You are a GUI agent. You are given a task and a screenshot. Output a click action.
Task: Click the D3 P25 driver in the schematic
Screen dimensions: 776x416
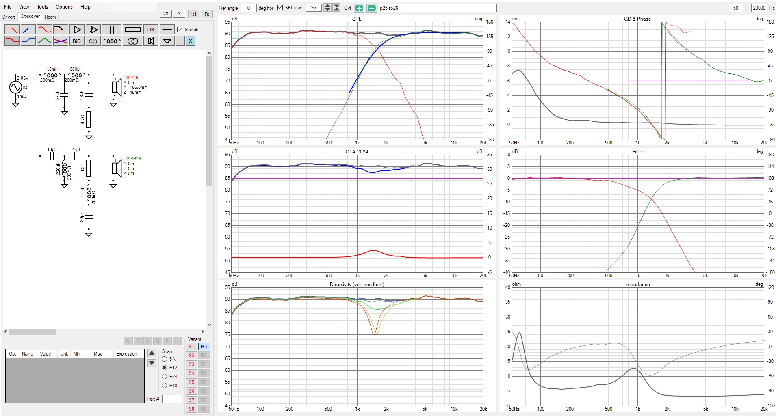[117, 87]
